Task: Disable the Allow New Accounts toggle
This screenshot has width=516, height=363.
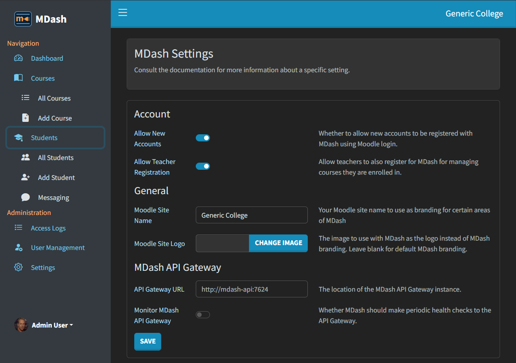Action: (203, 138)
